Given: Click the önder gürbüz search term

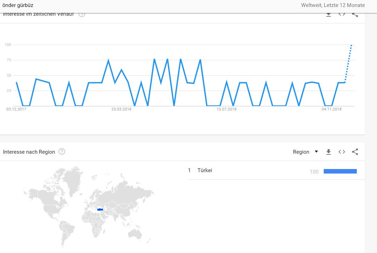Looking at the screenshot, I should click(x=18, y=5).
